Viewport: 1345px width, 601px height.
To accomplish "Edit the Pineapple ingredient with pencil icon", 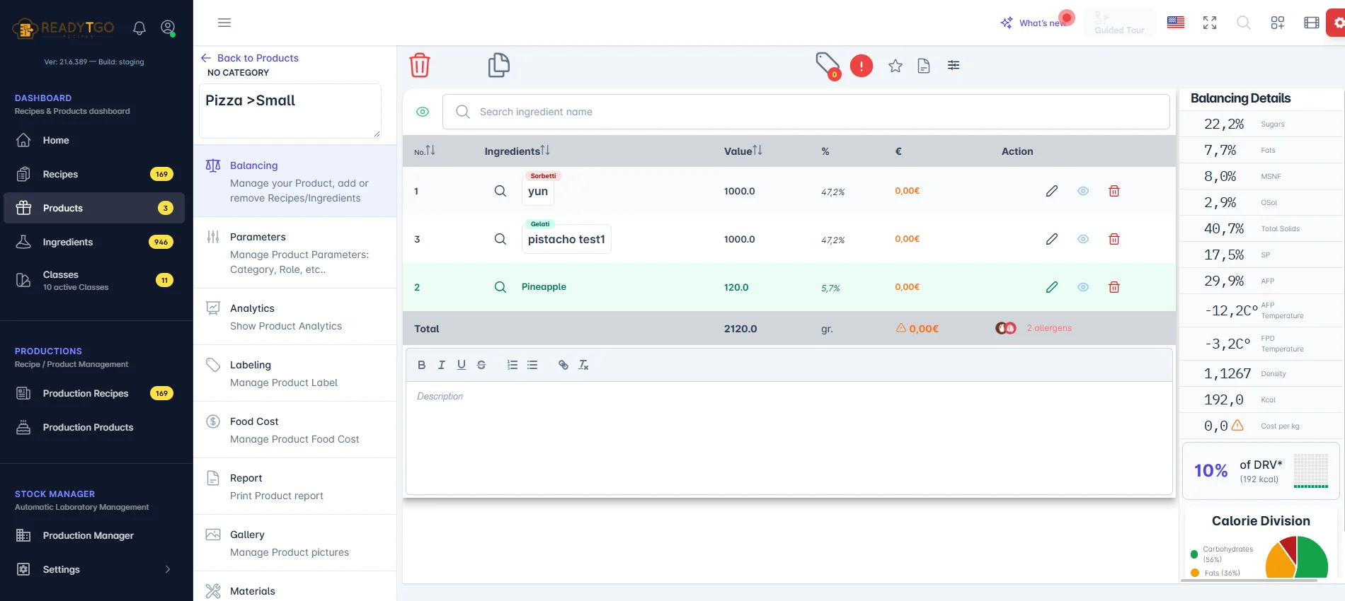I will click(x=1052, y=287).
